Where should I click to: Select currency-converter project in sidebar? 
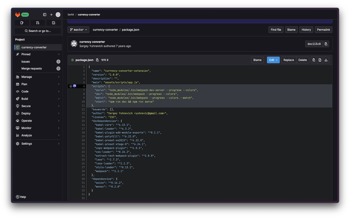click(x=38, y=47)
